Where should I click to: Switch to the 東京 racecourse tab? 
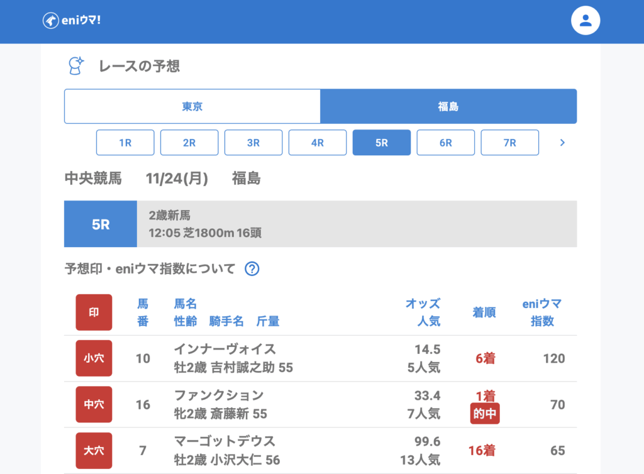click(192, 106)
